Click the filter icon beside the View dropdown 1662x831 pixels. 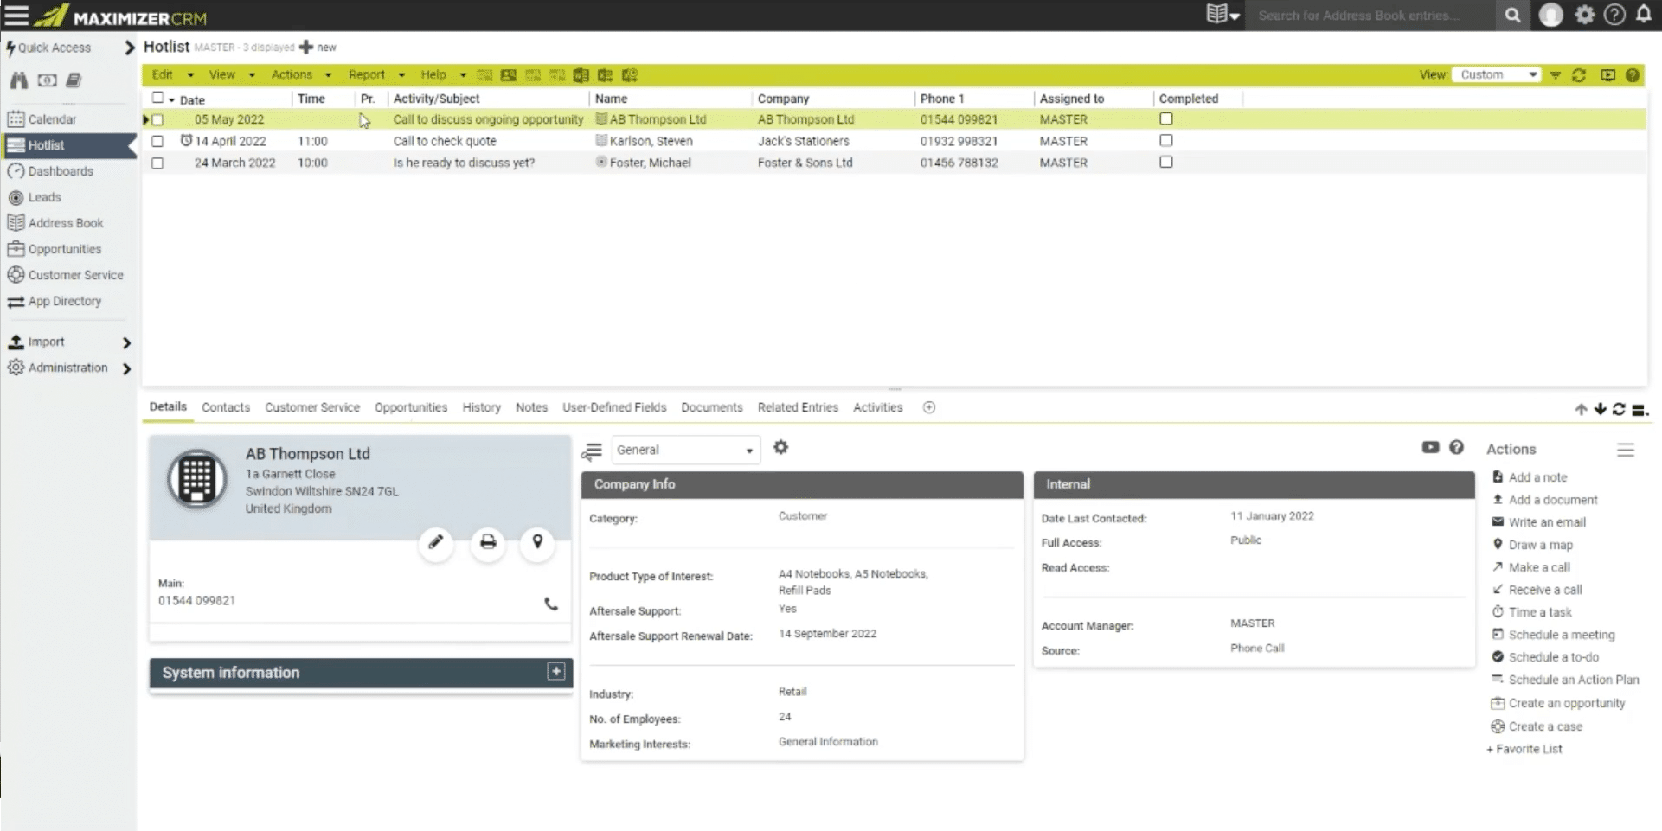click(1555, 75)
